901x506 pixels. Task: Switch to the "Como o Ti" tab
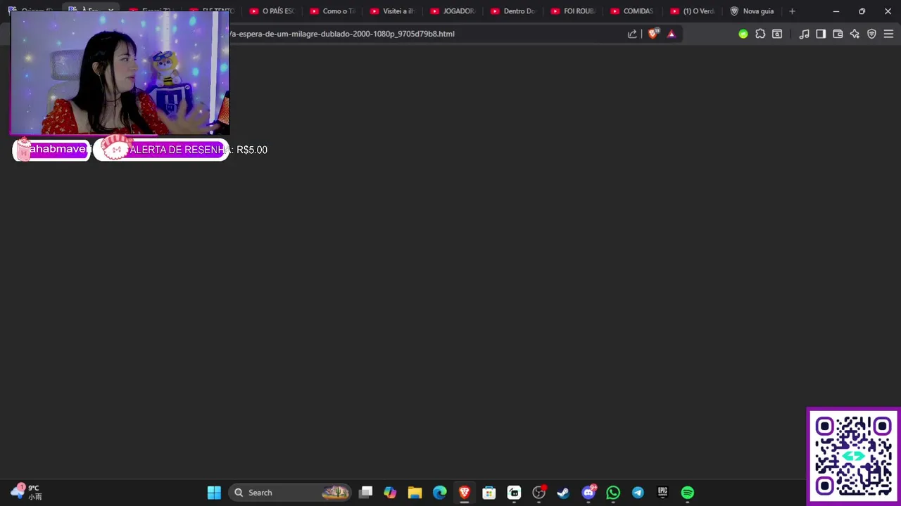pyautogui.click(x=333, y=11)
